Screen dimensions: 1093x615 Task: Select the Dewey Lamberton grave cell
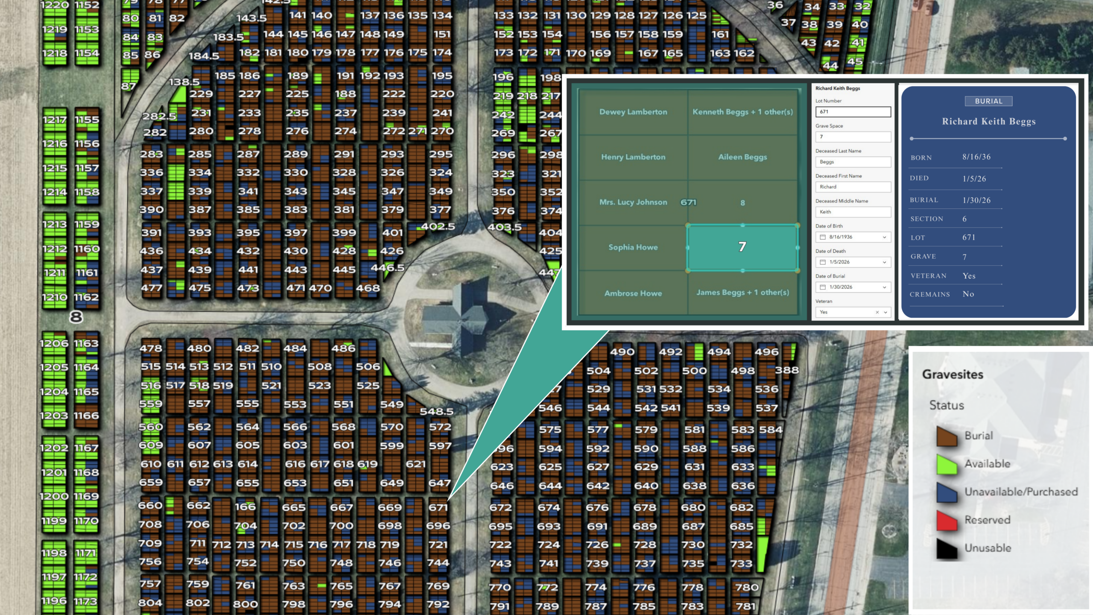(x=633, y=112)
